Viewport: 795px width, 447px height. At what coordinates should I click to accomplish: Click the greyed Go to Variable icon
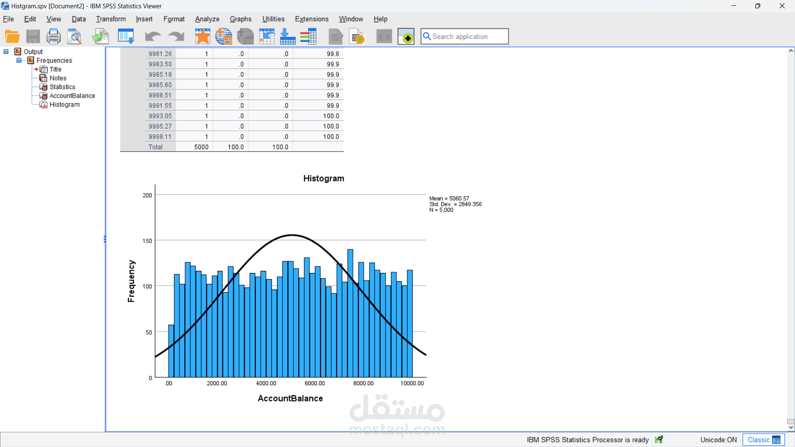click(245, 36)
